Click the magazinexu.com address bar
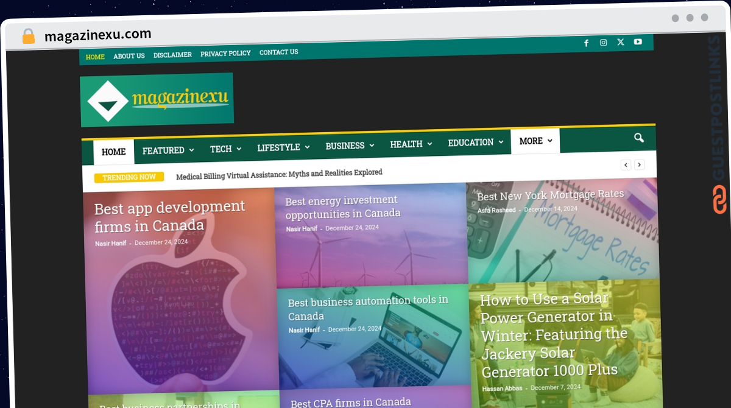This screenshot has width=731, height=408. click(98, 35)
